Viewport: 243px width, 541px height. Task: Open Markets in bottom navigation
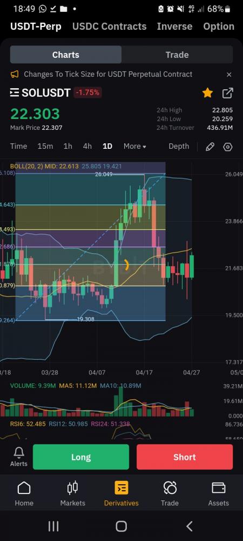72,494
